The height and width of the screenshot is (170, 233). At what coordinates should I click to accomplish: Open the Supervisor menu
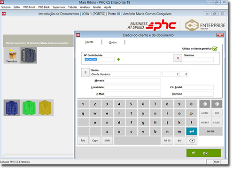click(x=59, y=7)
